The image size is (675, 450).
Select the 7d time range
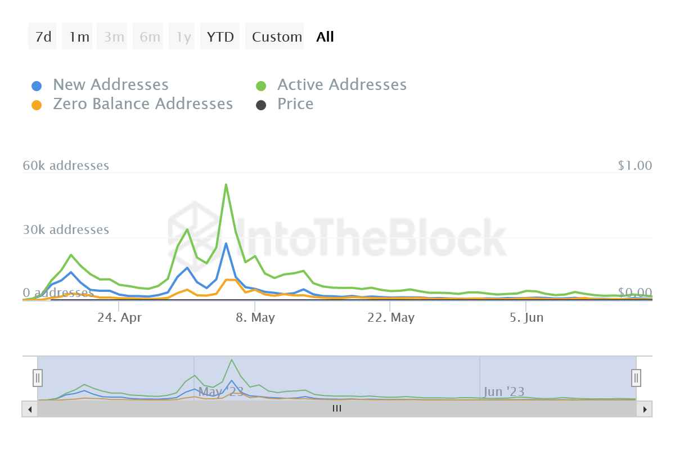tap(43, 37)
